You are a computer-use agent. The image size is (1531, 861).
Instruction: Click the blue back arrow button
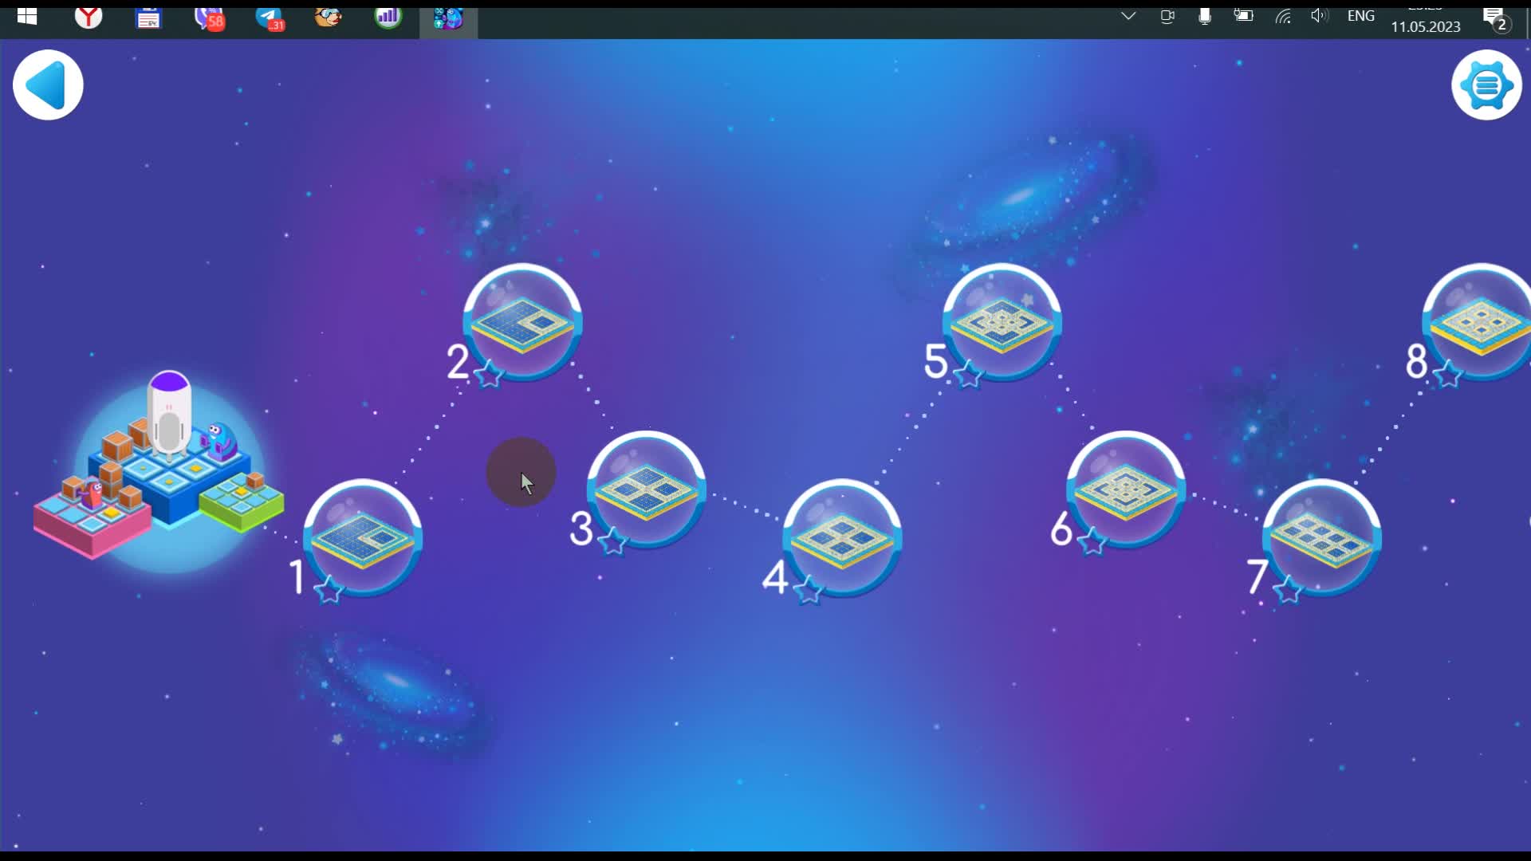click(x=48, y=85)
